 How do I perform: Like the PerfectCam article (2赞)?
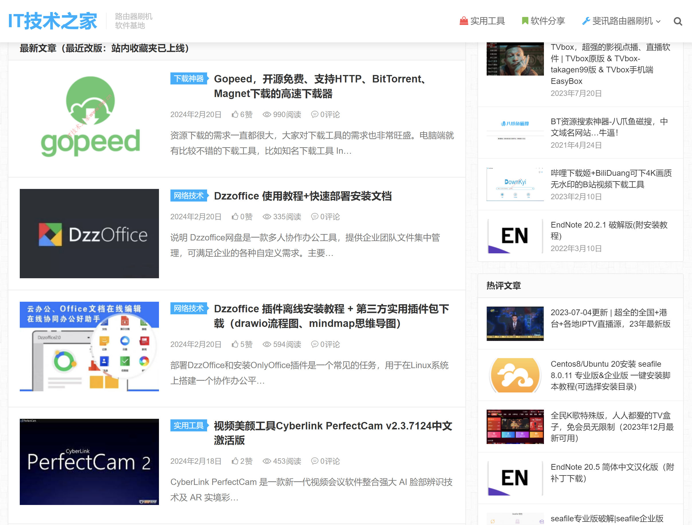coord(235,461)
